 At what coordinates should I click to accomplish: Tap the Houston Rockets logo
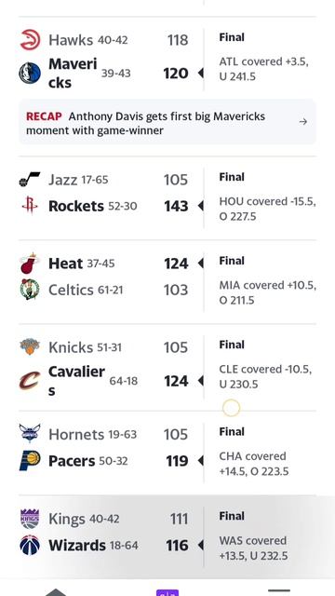pos(30,206)
